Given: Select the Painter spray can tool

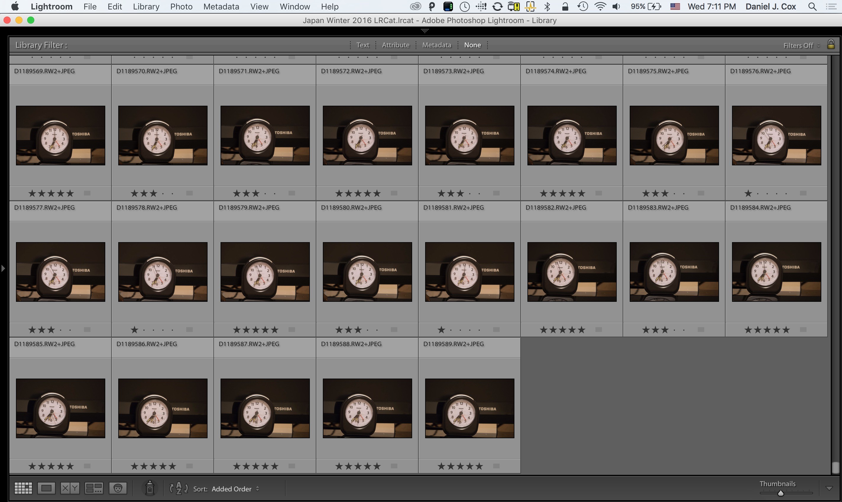Looking at the screenshot, I should pyautogui.click(x=150, y=488).
